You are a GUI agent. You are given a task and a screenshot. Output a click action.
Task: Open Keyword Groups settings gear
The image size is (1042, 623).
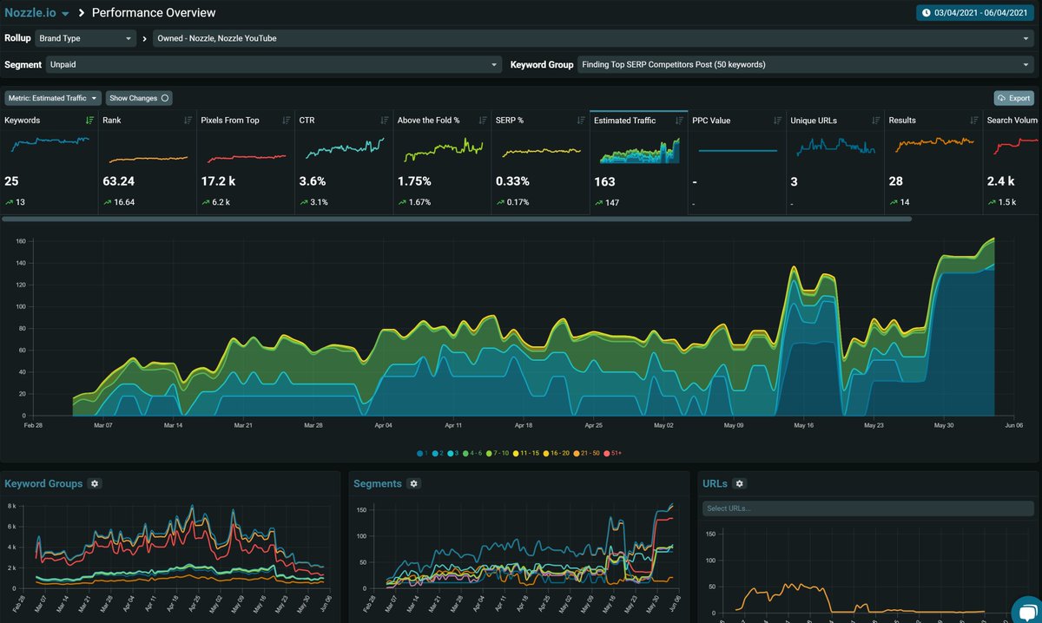click(x=95, y=483)
